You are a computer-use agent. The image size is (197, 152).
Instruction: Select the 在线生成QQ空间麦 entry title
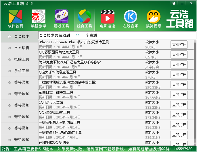click(54, 142)
